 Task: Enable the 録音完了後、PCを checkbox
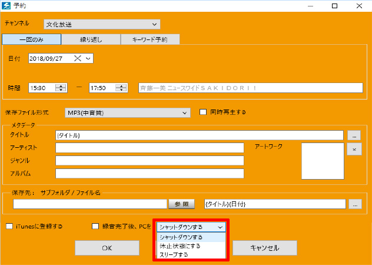pos(95,226)
